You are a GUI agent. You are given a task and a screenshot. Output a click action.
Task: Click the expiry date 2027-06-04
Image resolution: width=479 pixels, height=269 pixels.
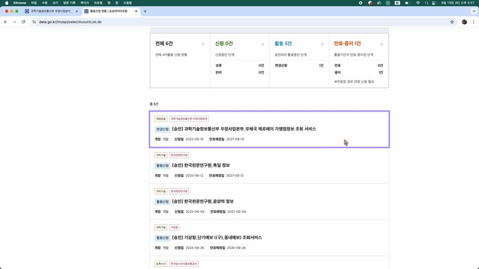237,212
